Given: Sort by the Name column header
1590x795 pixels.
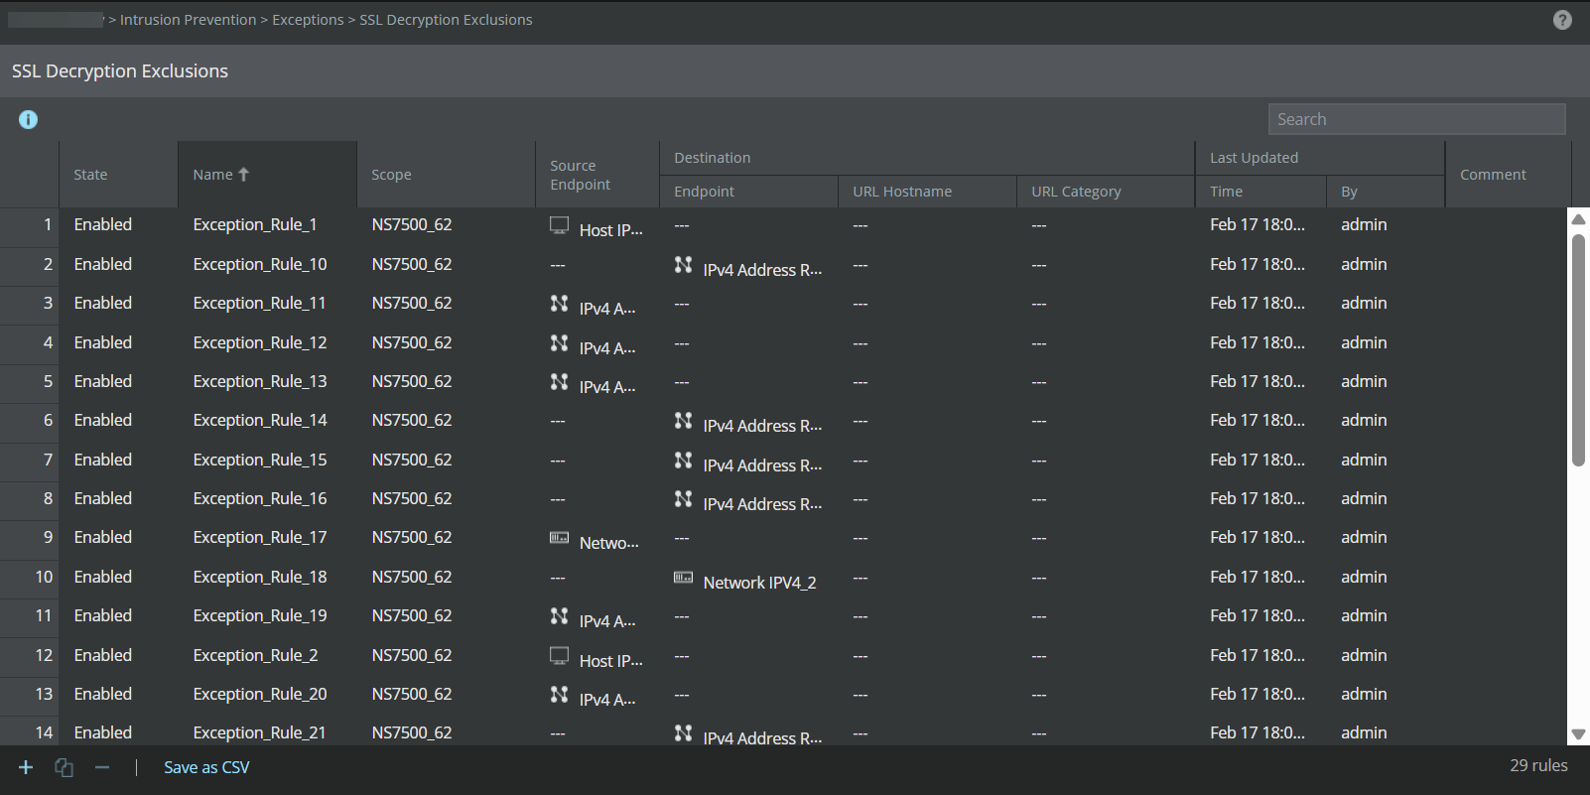Looking at the screenshot, I should [x=267, y=175].
